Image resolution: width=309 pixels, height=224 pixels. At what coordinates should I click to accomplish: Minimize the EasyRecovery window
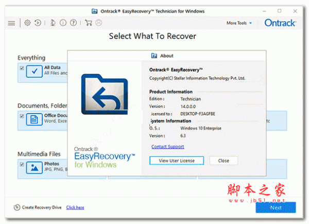264,11
